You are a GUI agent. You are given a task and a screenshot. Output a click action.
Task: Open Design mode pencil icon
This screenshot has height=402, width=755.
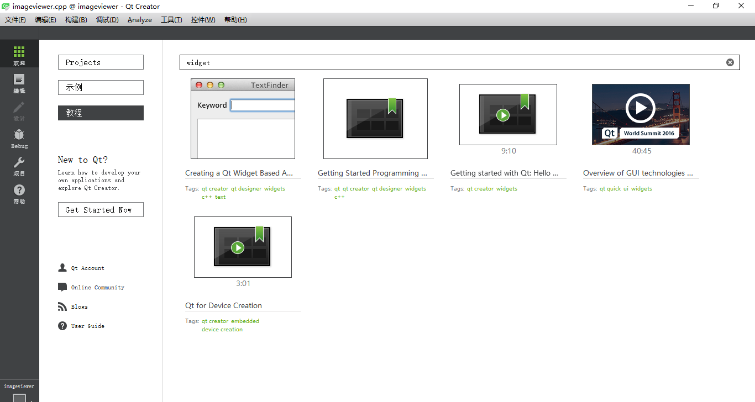click(x=19, y=107)
